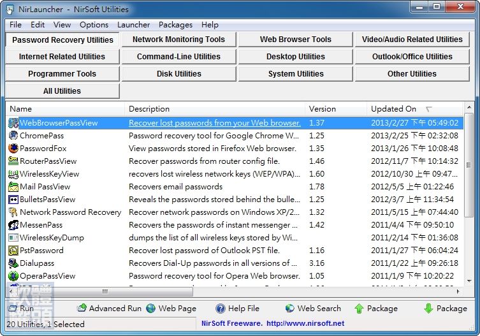Click the Web Search toolbar button
Screen dimensions: 480x336
(313, 308)
